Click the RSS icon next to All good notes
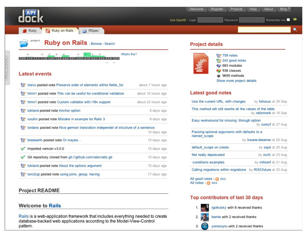307x237 pixels. click(x=217, y=179)
